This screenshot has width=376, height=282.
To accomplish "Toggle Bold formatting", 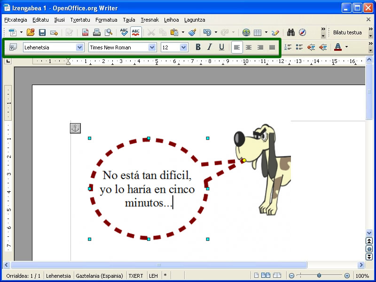I will (198, 47).
